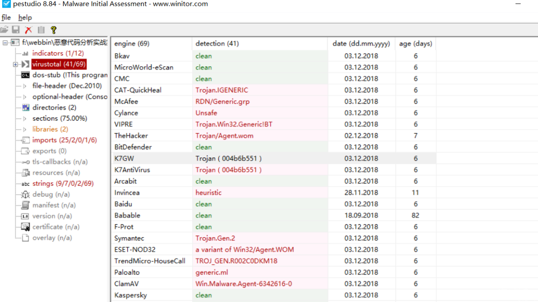Screen dimensions: 538x302
Task: Click the sections triangle icon
Action: pyautogui.click(x=25, y=118)
